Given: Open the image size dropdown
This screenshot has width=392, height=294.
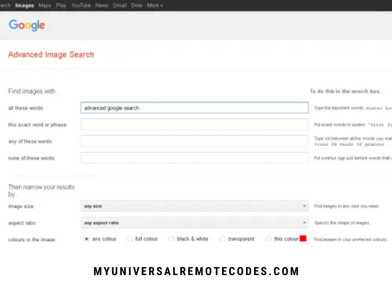Looking at the screenshot, I should click(194, 206).
